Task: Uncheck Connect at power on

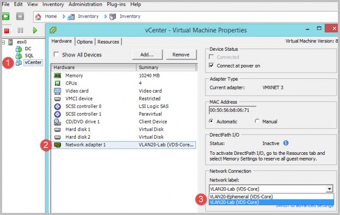Action: coord(211,65)
